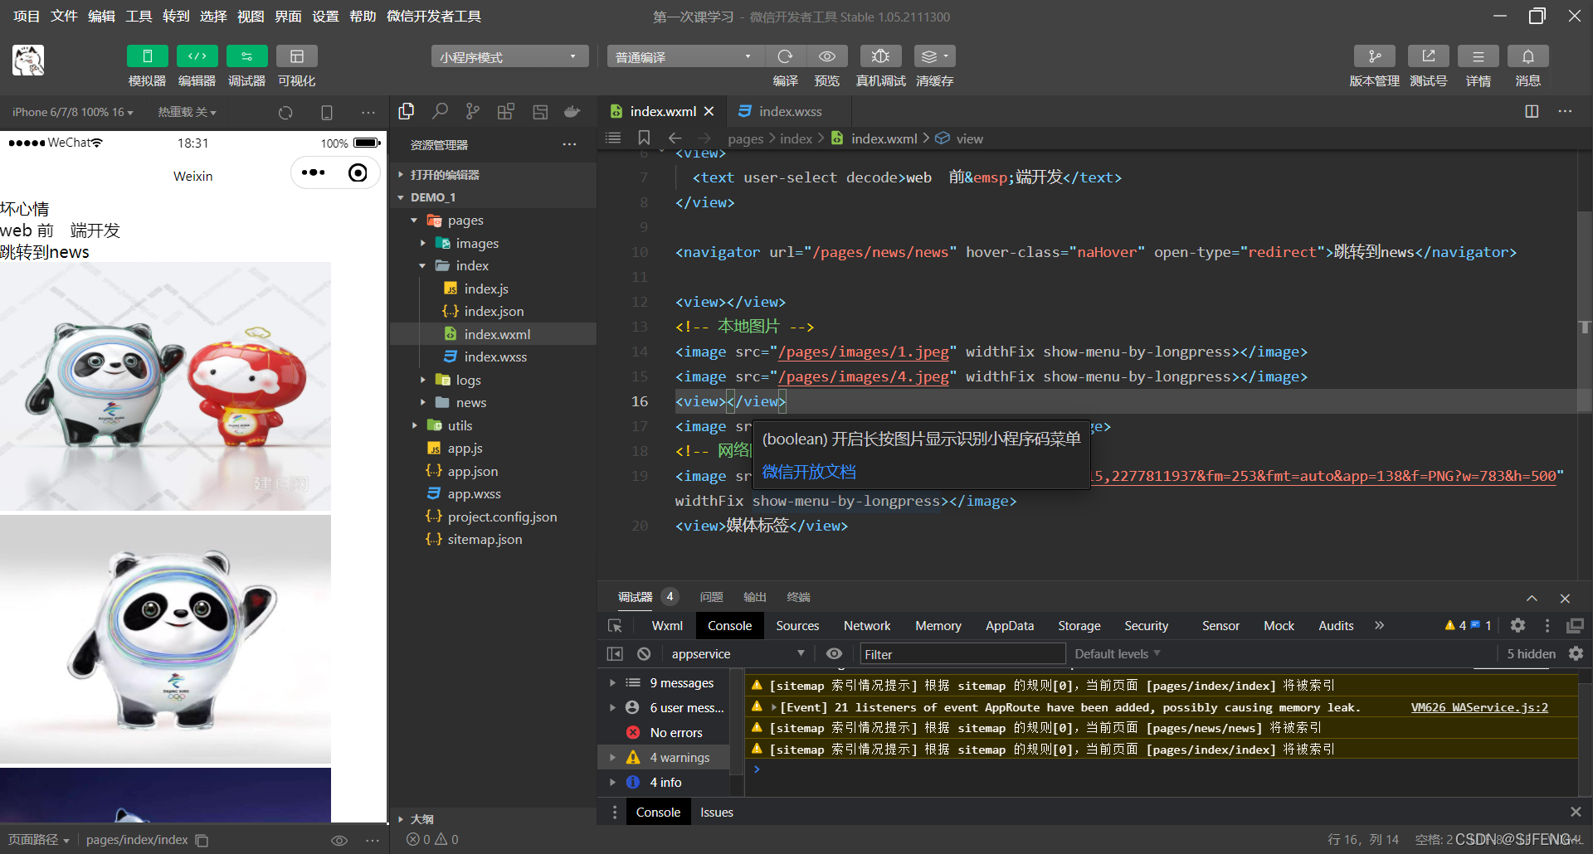Viewport: 1593px width, 854px height.
Task: Switch to the AppData devtools tab
Action: [x=1010, y=626]
